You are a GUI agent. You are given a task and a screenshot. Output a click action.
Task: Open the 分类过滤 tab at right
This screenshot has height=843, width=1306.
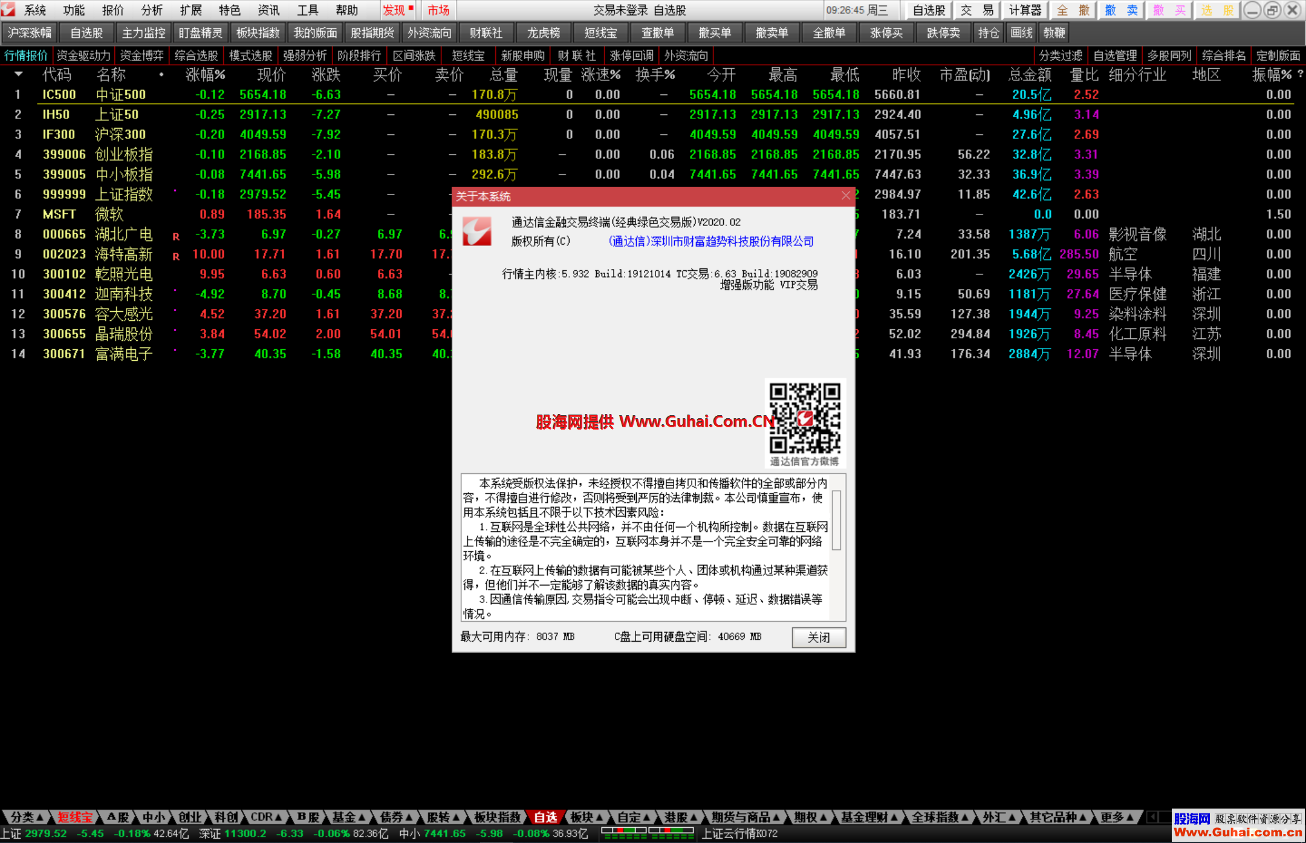tap(1061, 56)
